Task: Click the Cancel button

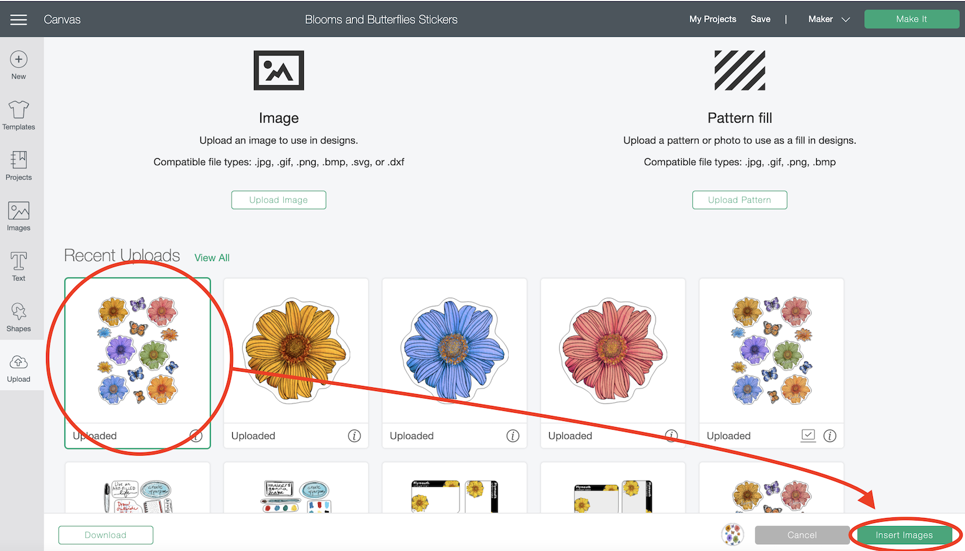Action: 802,535
